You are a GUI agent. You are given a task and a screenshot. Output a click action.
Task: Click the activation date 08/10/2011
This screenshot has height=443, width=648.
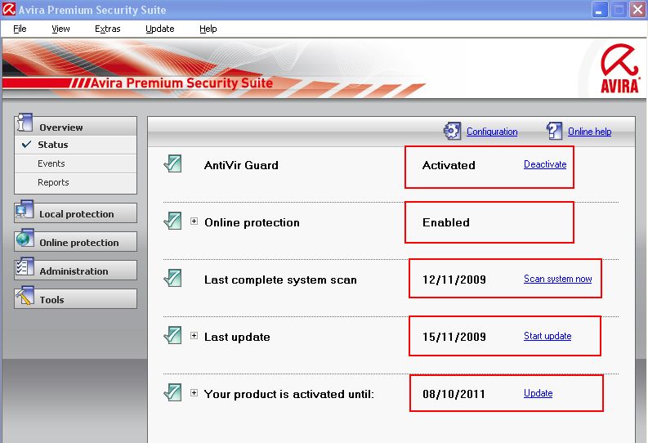tap(454, 394)
